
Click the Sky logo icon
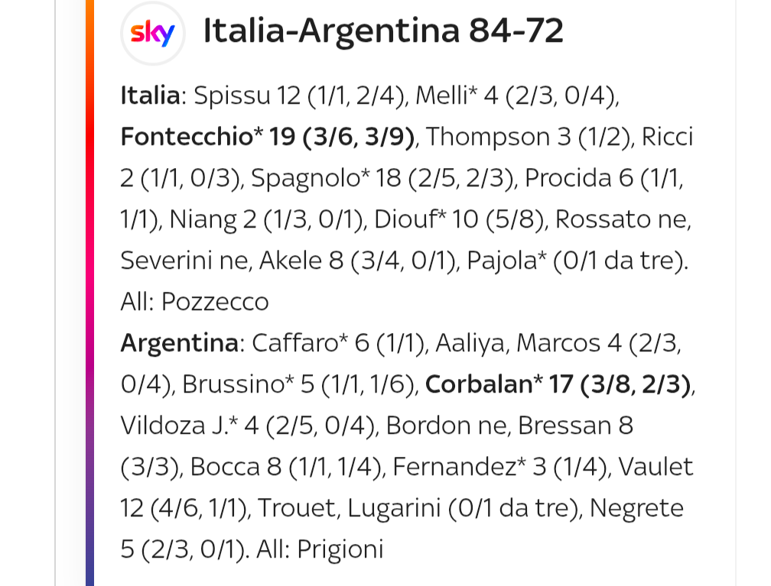pos(153,33)
